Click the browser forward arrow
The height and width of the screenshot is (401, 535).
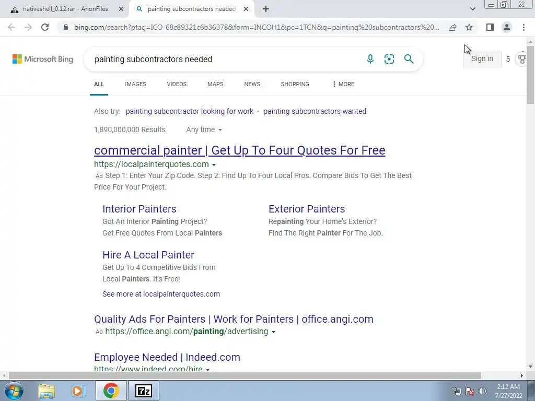(28, 27)
